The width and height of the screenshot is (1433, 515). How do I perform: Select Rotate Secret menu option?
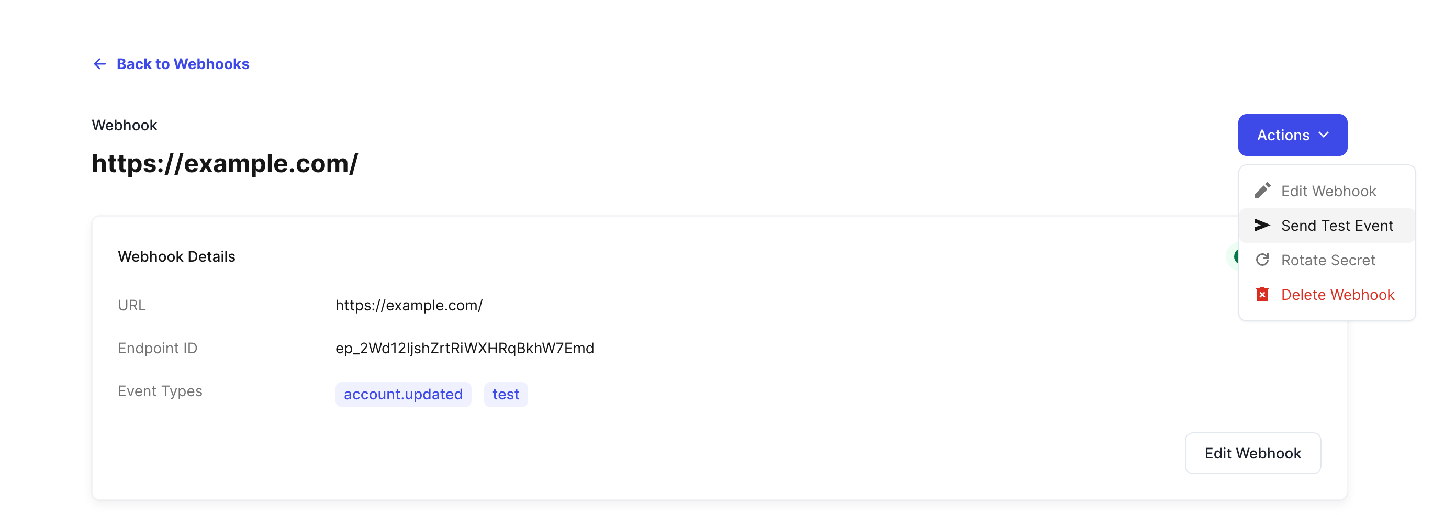coord(1327,260)
